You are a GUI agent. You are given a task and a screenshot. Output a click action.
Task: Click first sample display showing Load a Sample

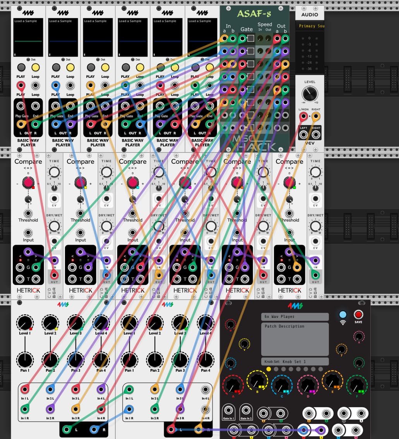click(x=28, y=37)
